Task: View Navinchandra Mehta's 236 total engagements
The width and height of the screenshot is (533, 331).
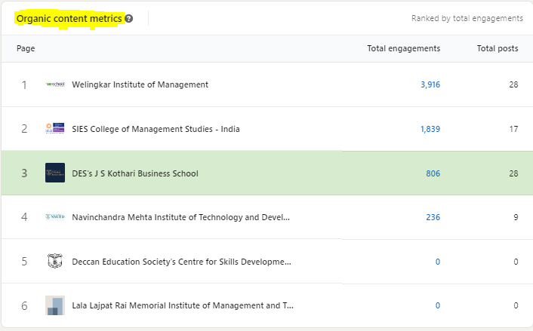Action: (433, 217)
